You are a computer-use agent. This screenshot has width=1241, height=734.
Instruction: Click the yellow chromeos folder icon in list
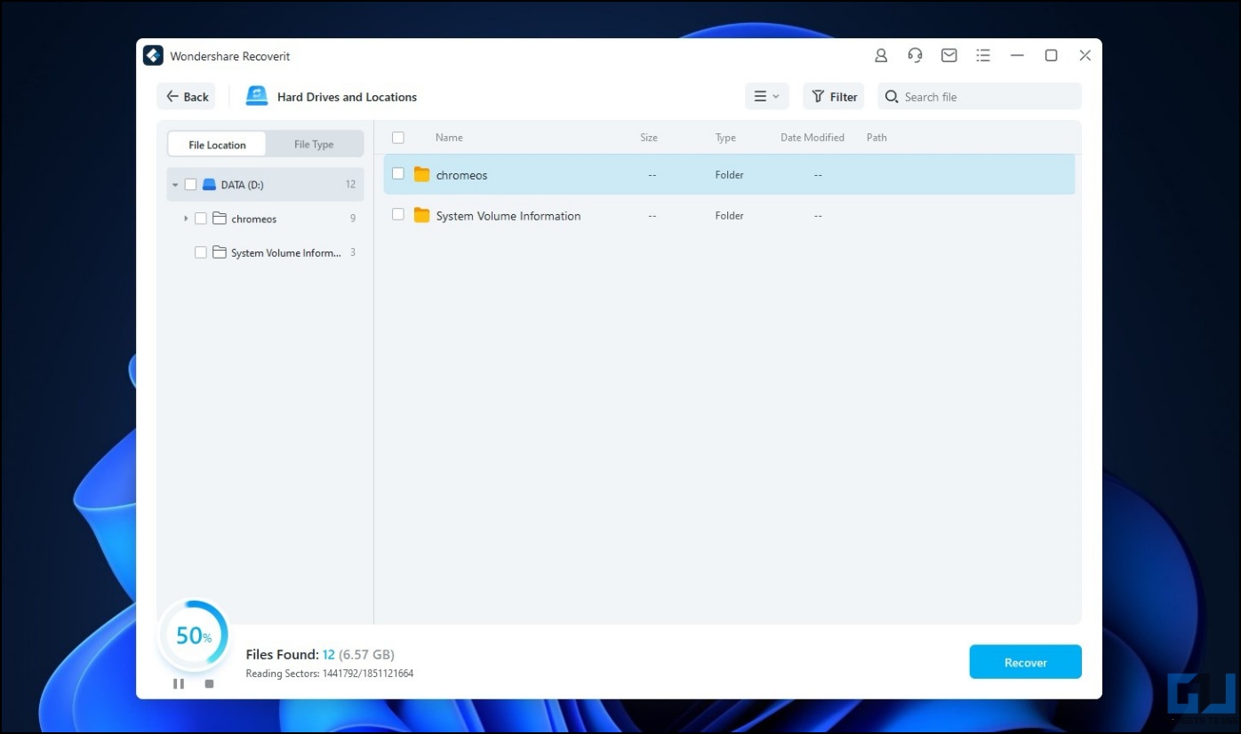pyautogui.click(x=421, y=175)
